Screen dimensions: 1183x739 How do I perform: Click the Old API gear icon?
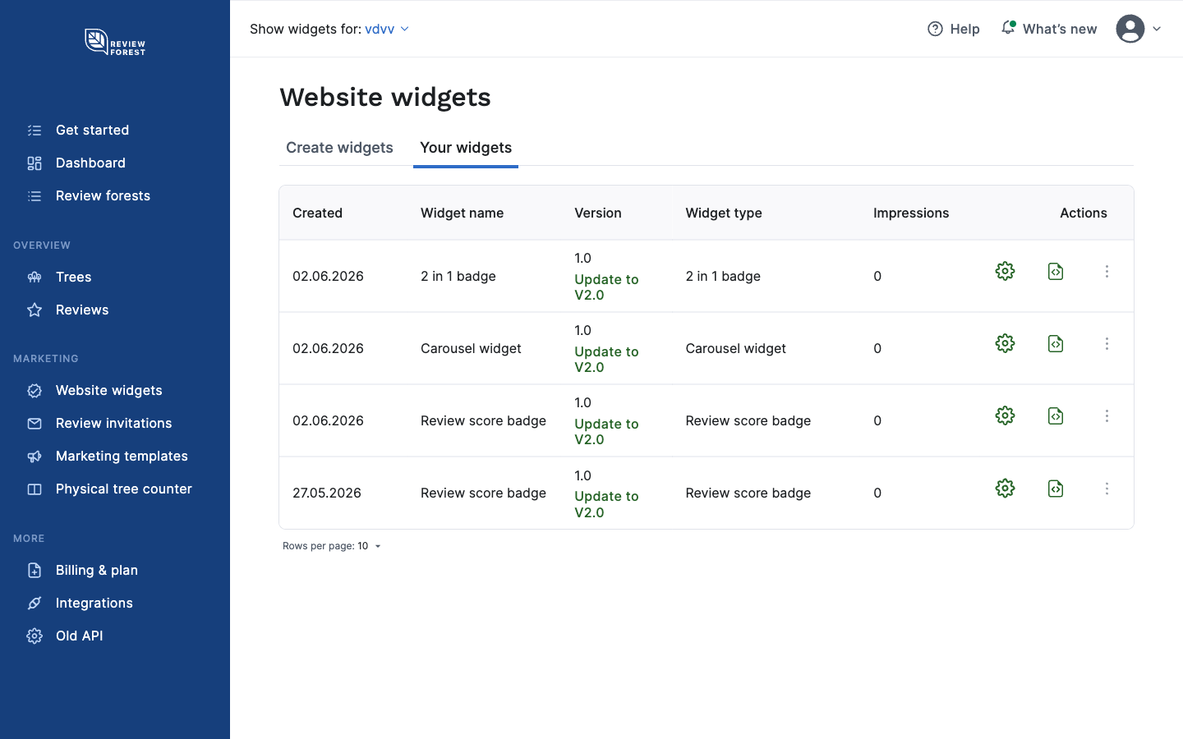[x=35, y=636]
